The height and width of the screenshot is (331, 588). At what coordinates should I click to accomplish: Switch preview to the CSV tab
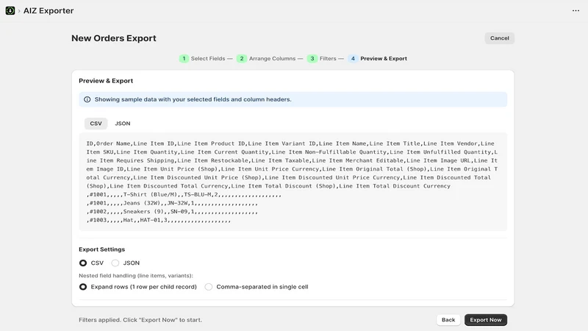(x=96, y=124)
